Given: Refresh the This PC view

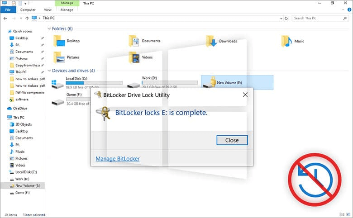Looking at the screenshot, I should coord(286,18).
